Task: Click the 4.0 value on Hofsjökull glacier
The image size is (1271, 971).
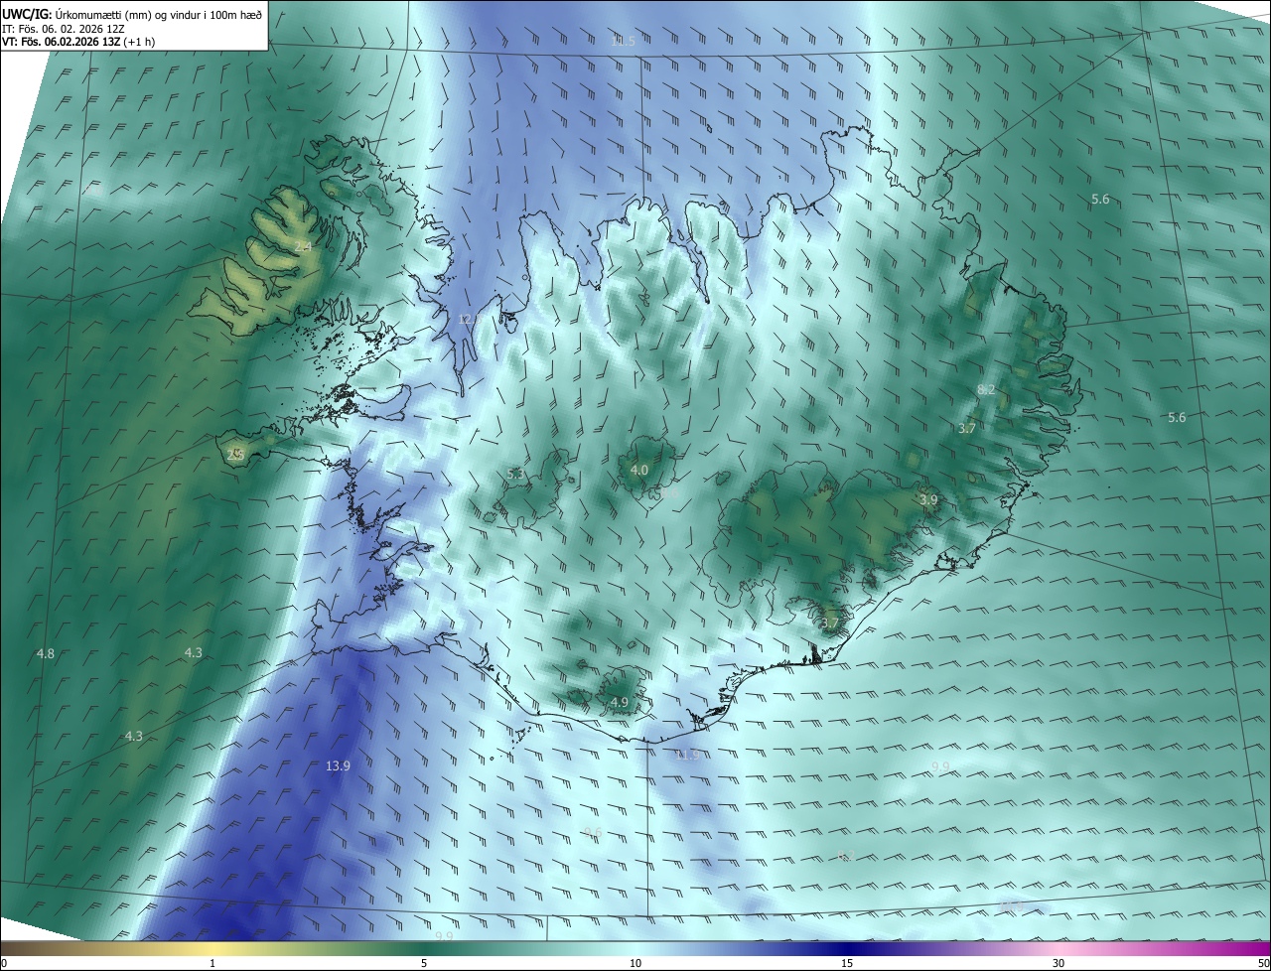Action: click(x=639, y=471)
